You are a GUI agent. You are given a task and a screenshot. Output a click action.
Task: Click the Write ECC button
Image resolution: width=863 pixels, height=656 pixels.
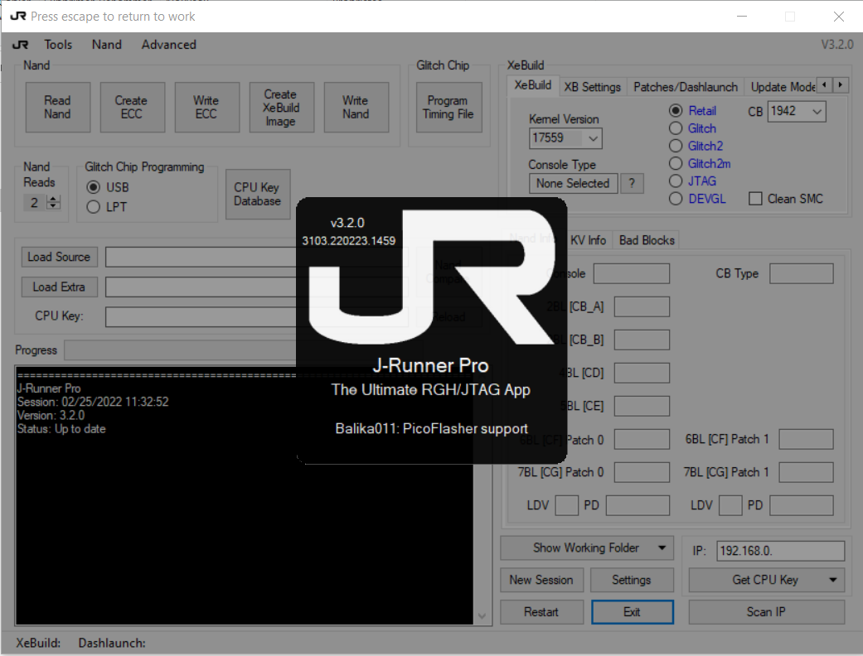[x=207, y=107]
